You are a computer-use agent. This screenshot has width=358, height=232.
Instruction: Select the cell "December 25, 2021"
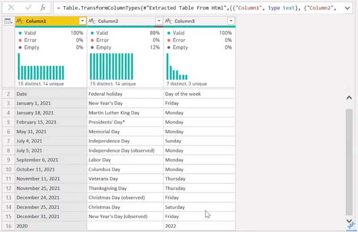click(51, 207)
